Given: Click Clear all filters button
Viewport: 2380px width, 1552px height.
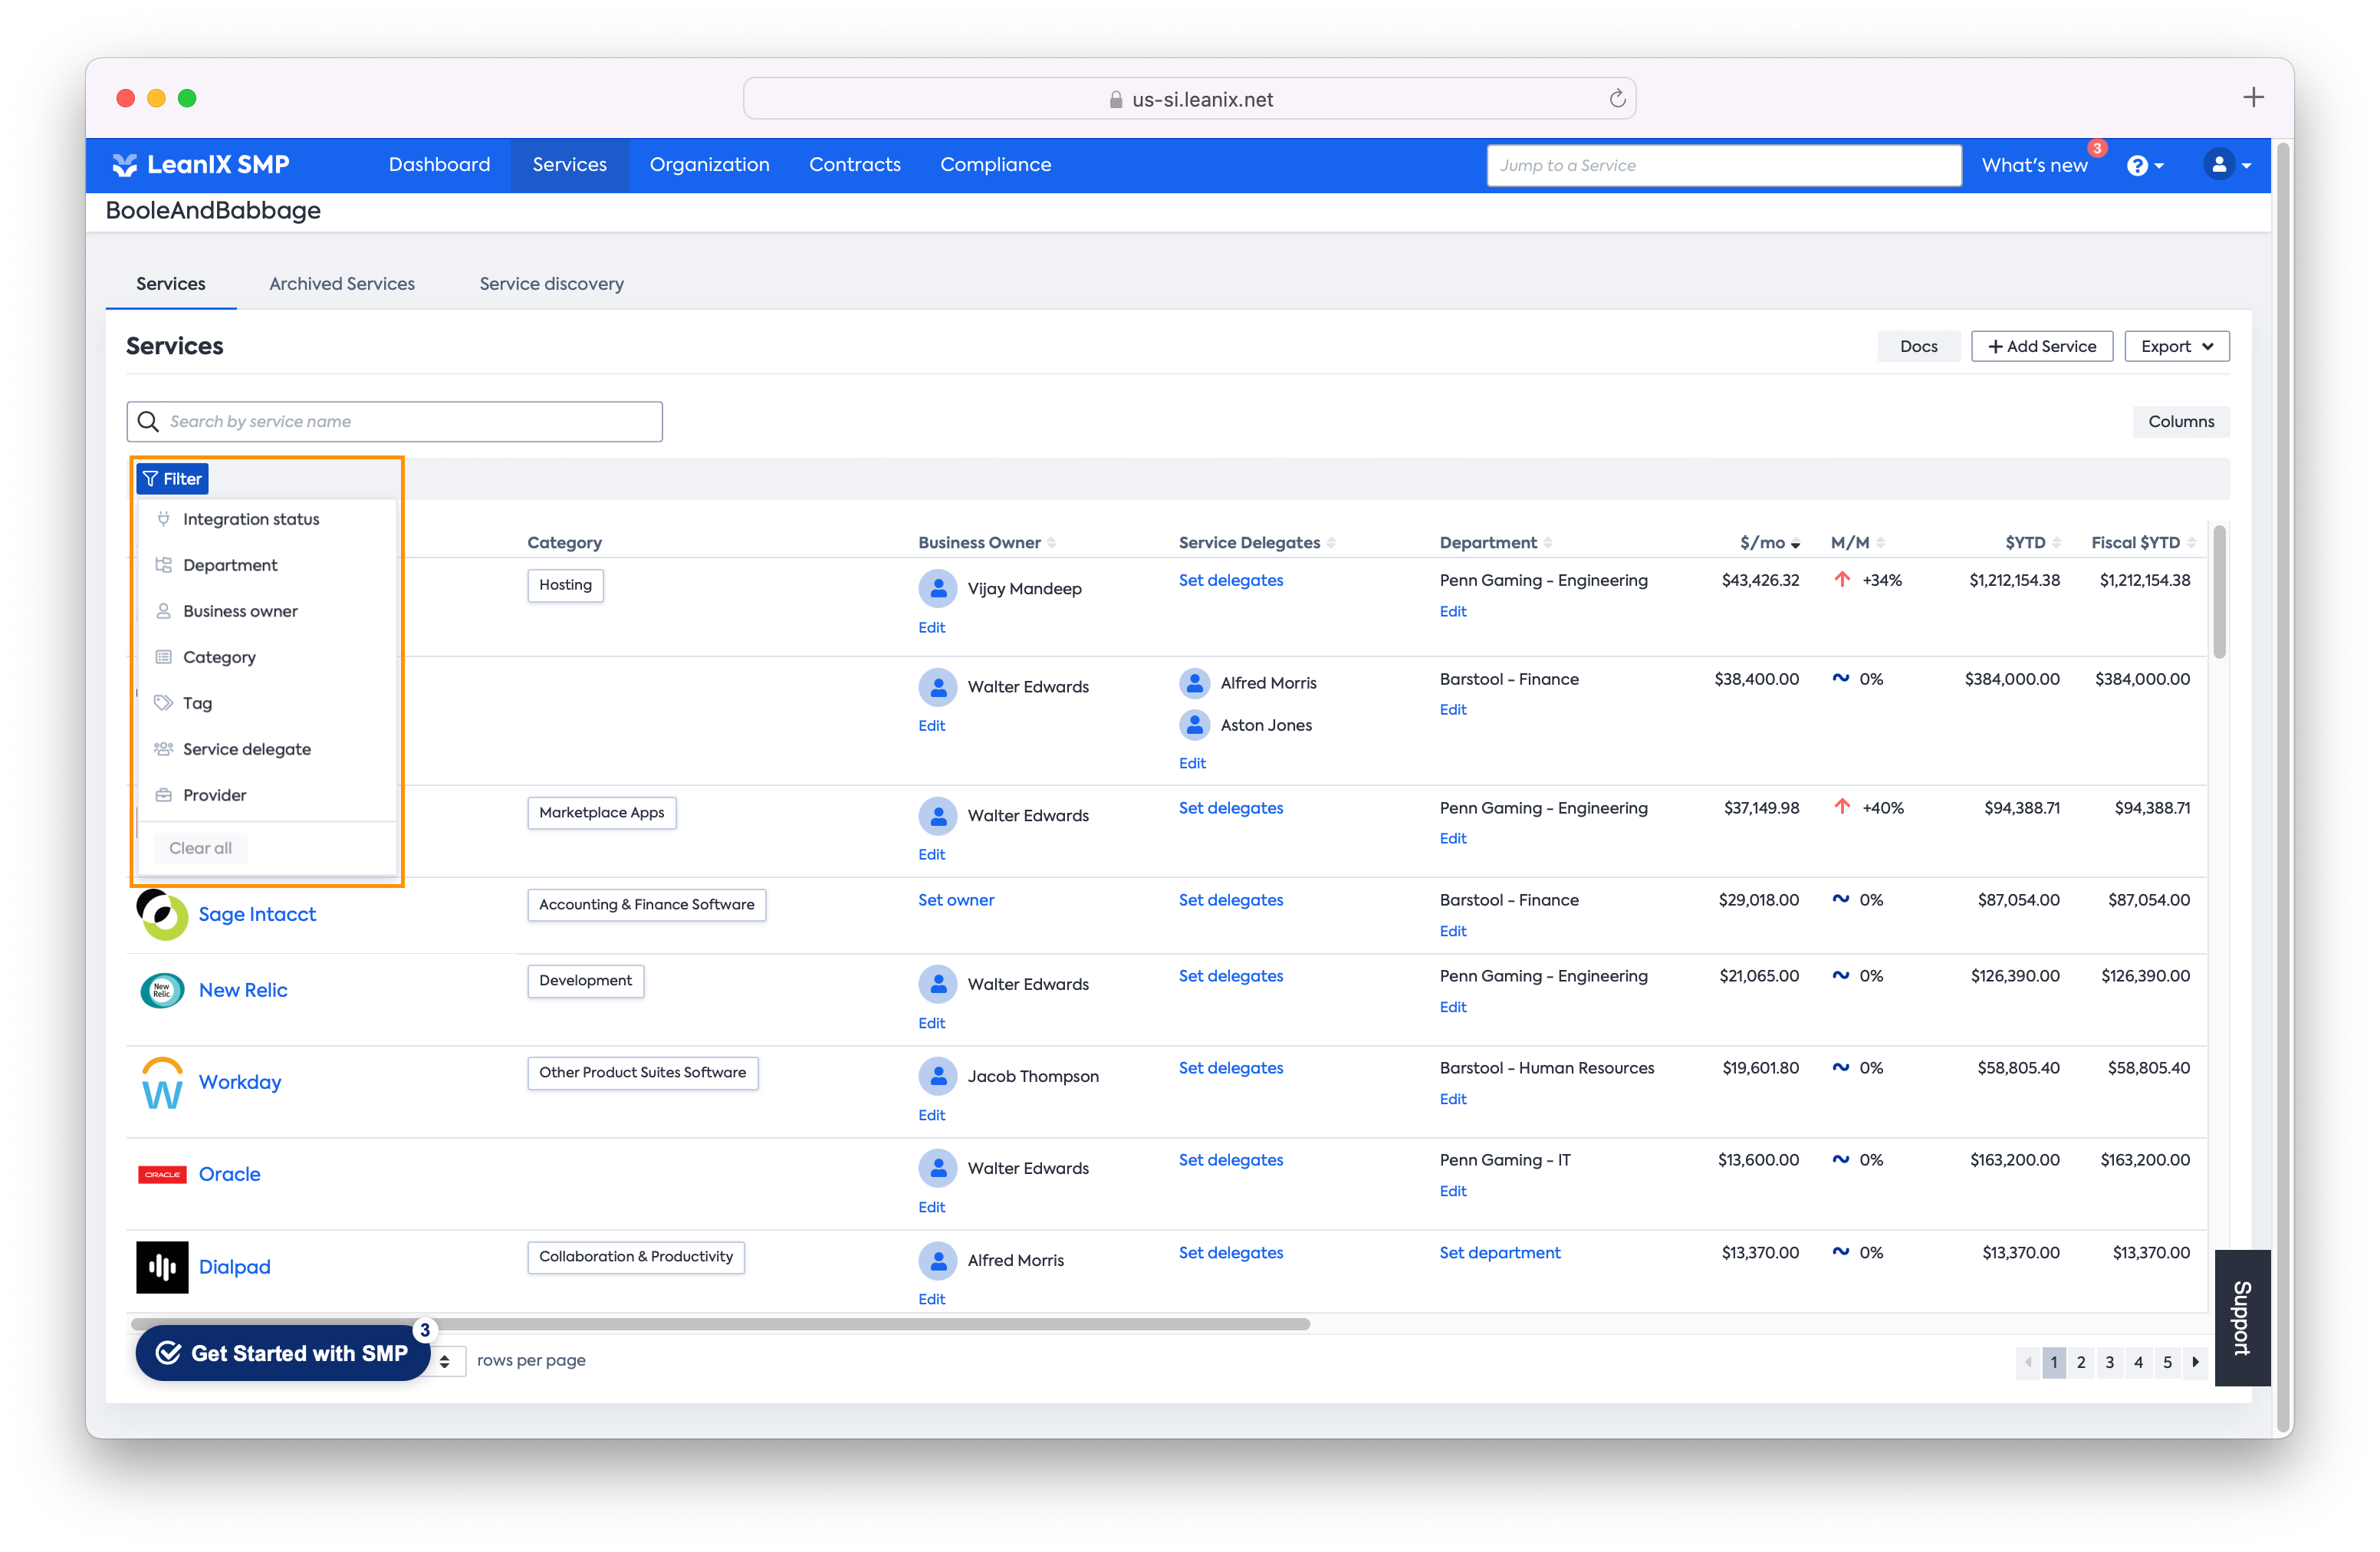Looking at the screenshot, I should [x=200, y=849].
